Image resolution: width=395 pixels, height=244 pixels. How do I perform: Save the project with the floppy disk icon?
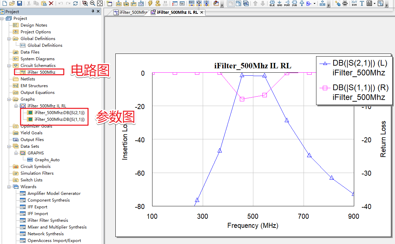(20, 3)
